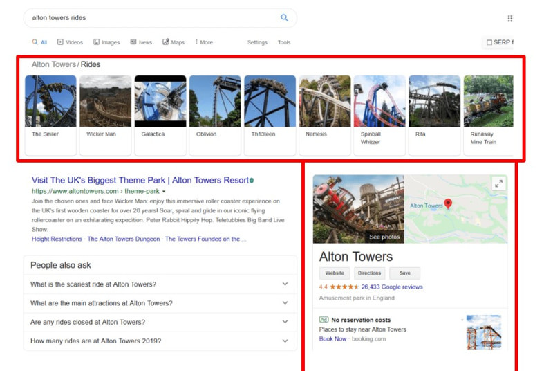Viewport: 553px width, 371px height.
Task: Click the Directions button
Action: click(369, 273)
